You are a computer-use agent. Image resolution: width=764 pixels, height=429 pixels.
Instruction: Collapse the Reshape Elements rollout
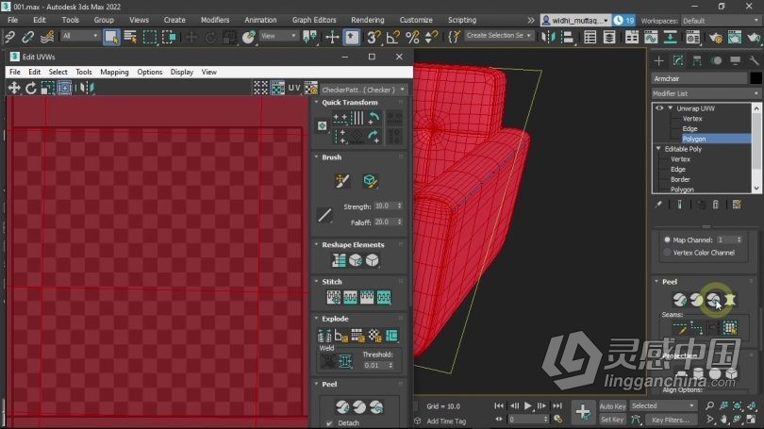click(x=317, y=244)
